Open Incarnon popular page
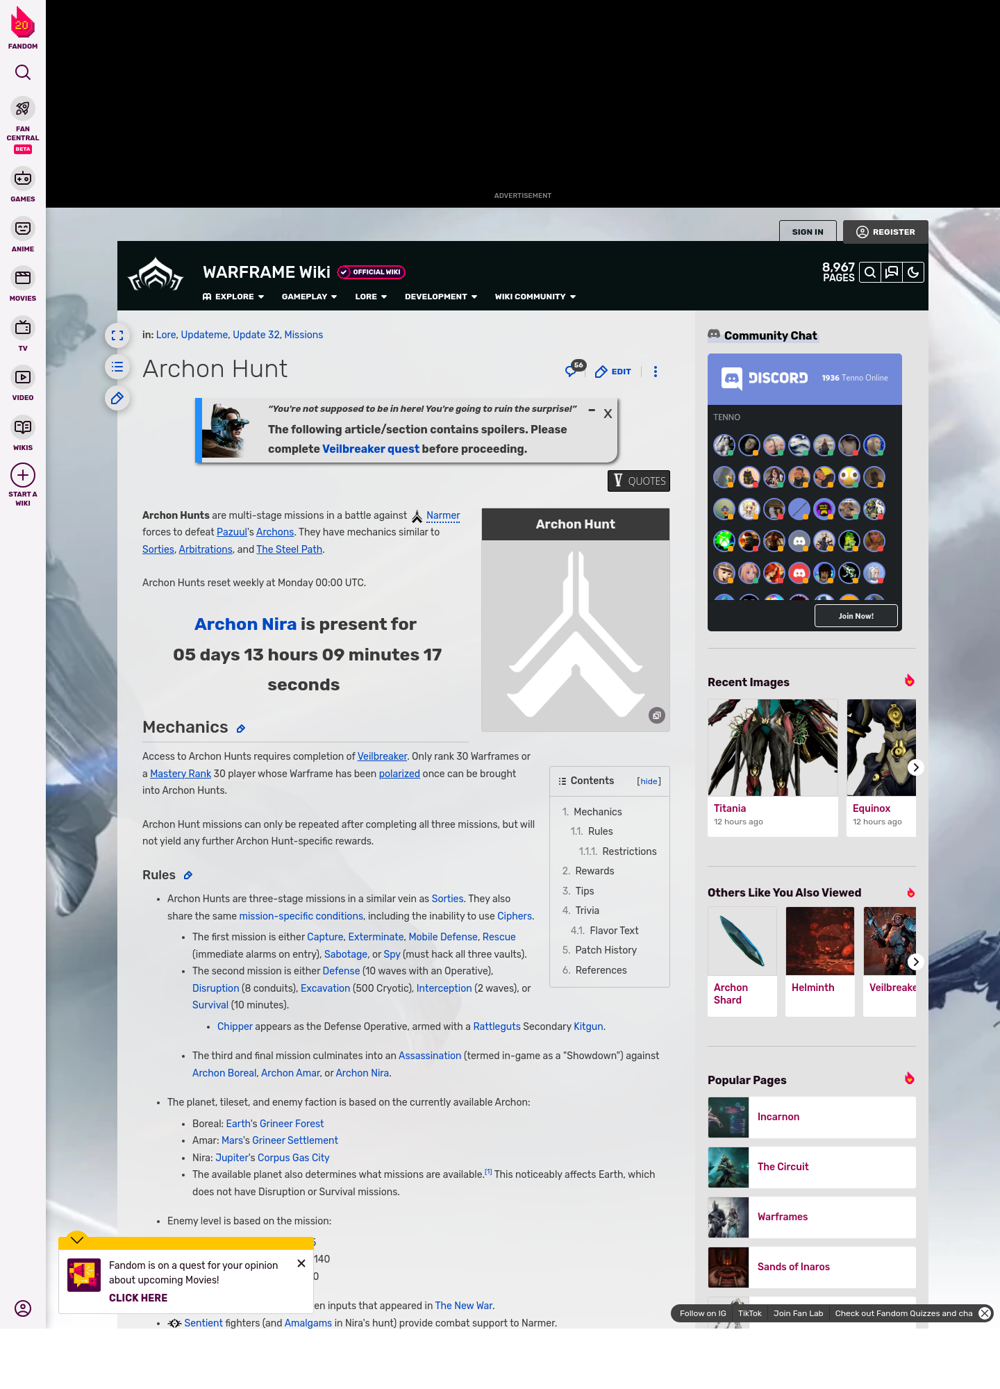1000x1389 pixels. (x=812, y=1117)
